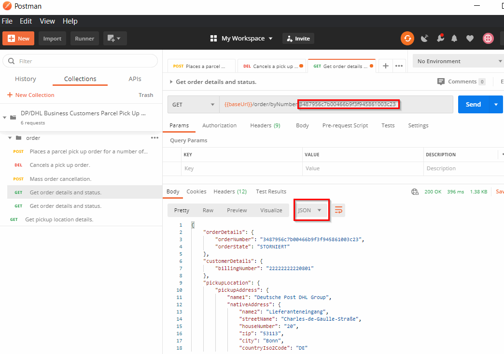Screen dimensions: 504x354
Task: Expand the No Environment dropdown
Action: click(x=459, y=61)
